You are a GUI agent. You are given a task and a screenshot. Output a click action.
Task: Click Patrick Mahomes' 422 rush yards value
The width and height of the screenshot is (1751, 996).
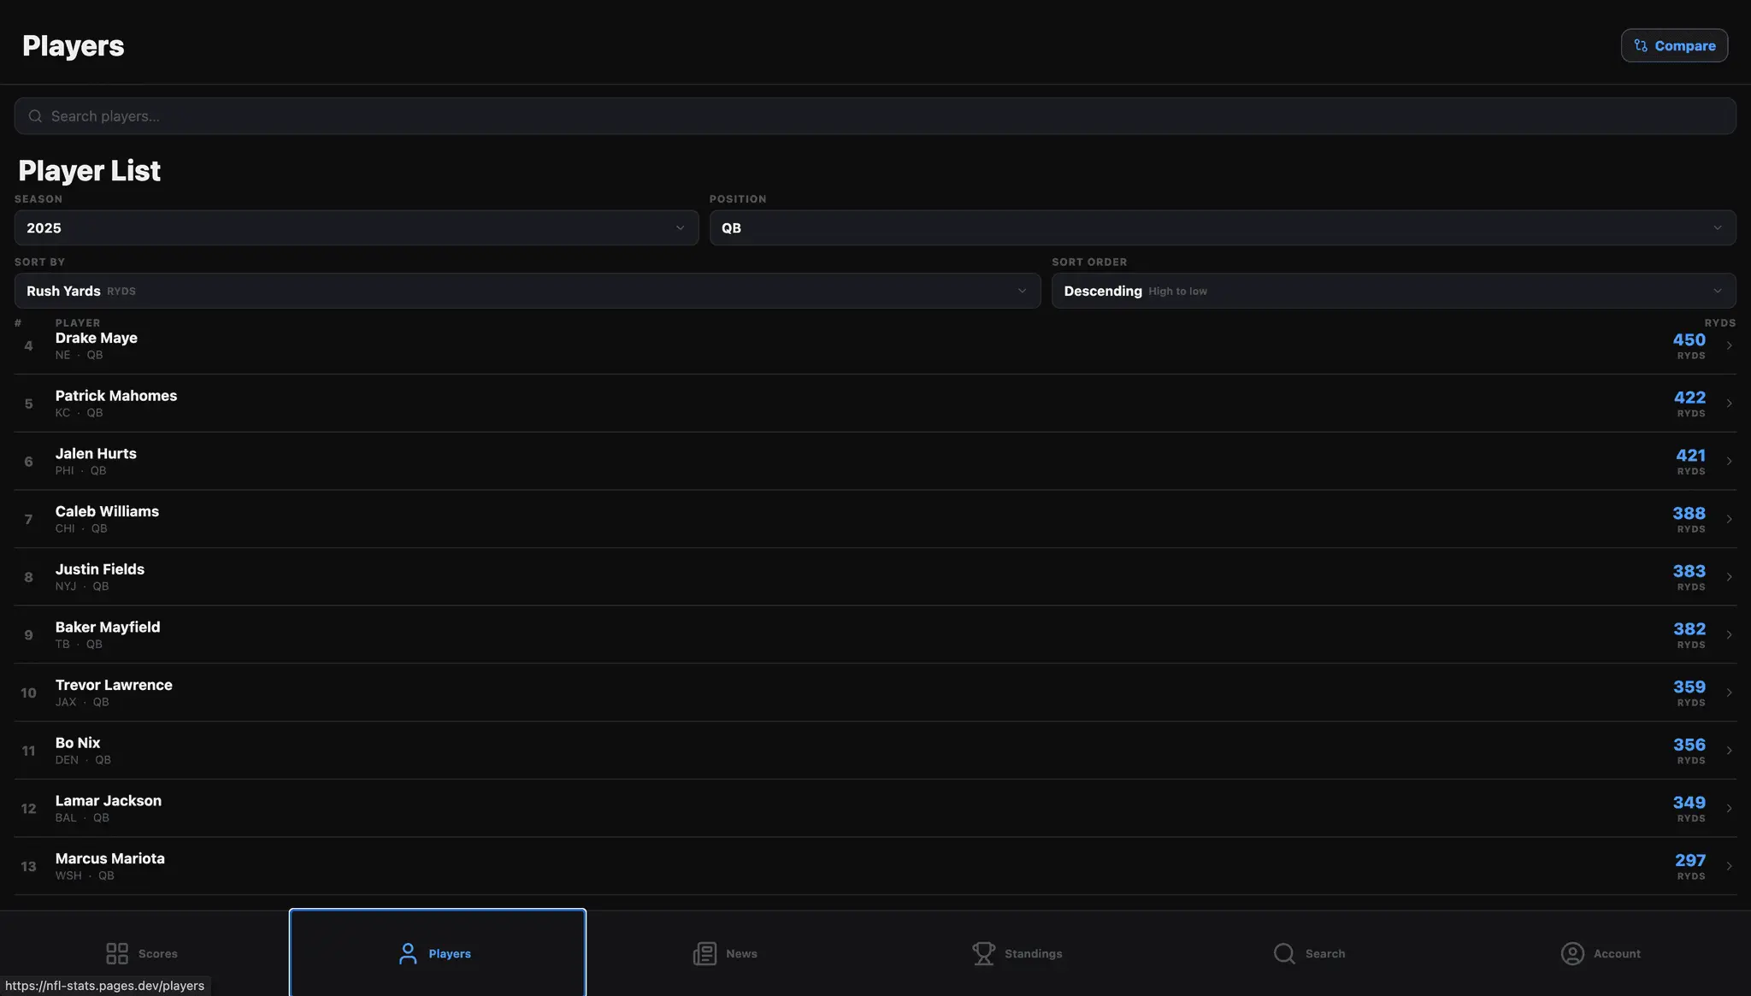point(1689,398)
